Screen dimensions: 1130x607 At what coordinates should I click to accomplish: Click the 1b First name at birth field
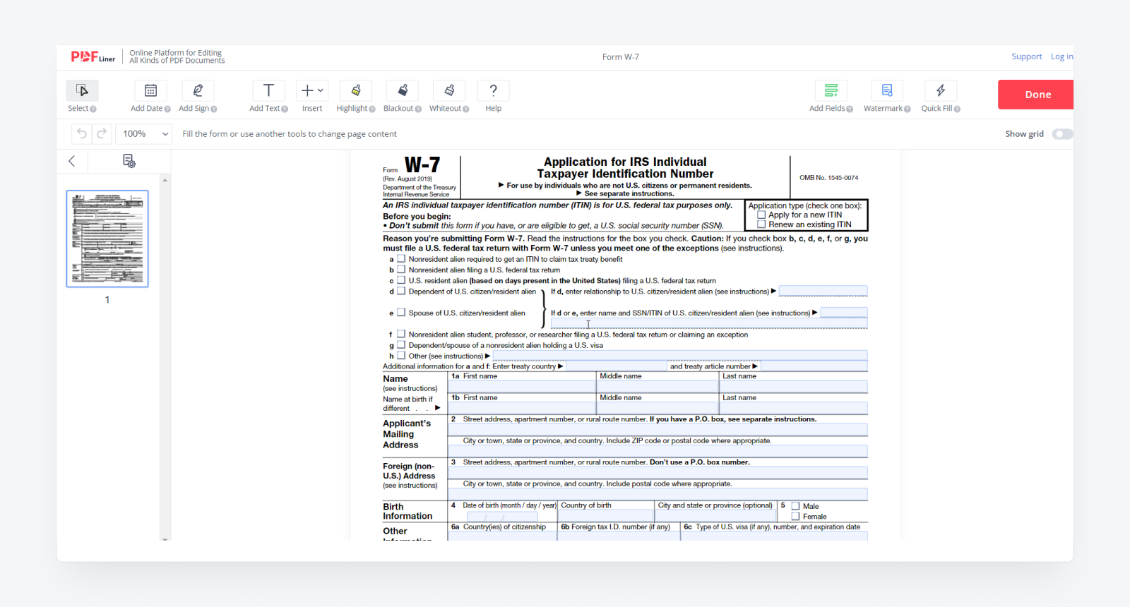tap(522, 409)
